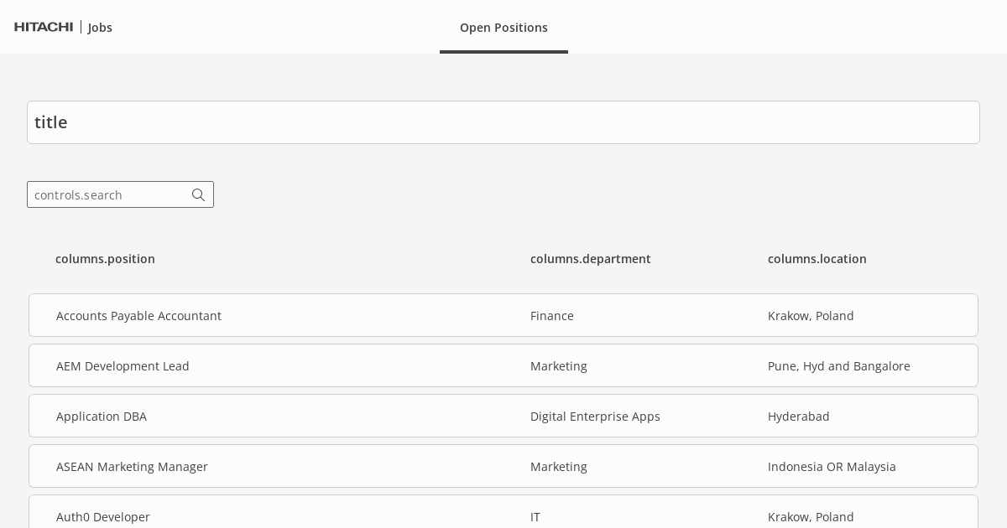The height and width of the screenshot is (528, 1007).
Task: Click the Digital Enterprise Apps department cell
Action: pos(595,417)
